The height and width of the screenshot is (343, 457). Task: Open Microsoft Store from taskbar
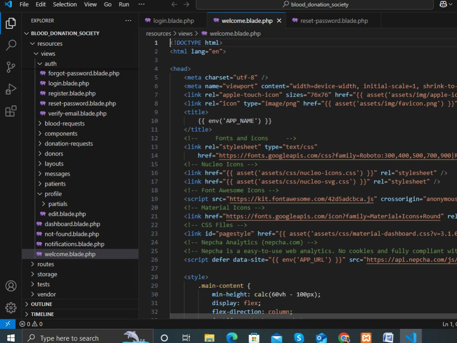click(x=254, y=338)
